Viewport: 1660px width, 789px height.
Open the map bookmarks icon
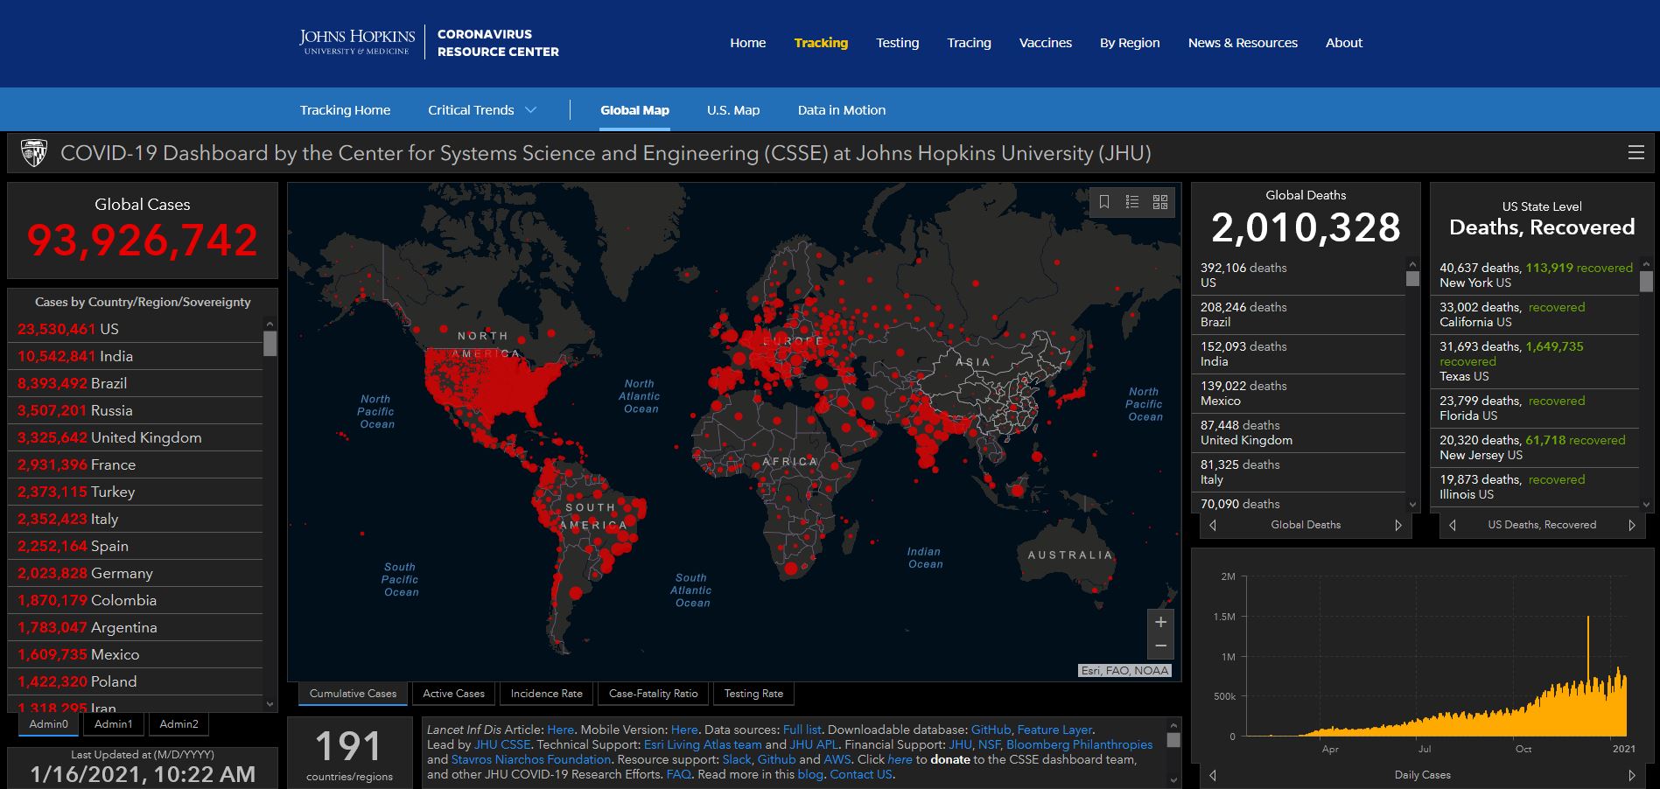pyautogui.click(x=1104, y=202)
